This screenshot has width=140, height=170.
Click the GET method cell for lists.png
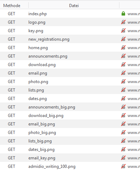point(11,90)
